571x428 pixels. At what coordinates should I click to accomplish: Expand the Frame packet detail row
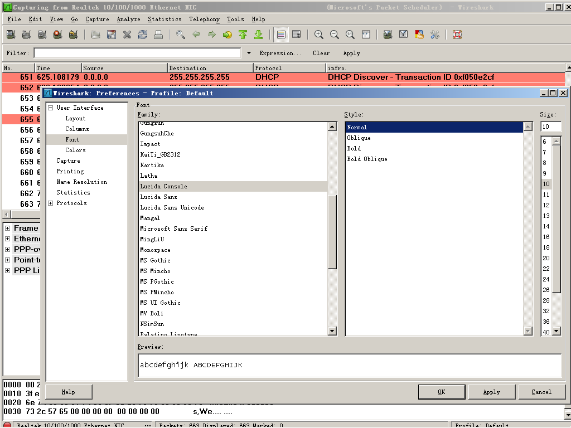tap(7, 228)
